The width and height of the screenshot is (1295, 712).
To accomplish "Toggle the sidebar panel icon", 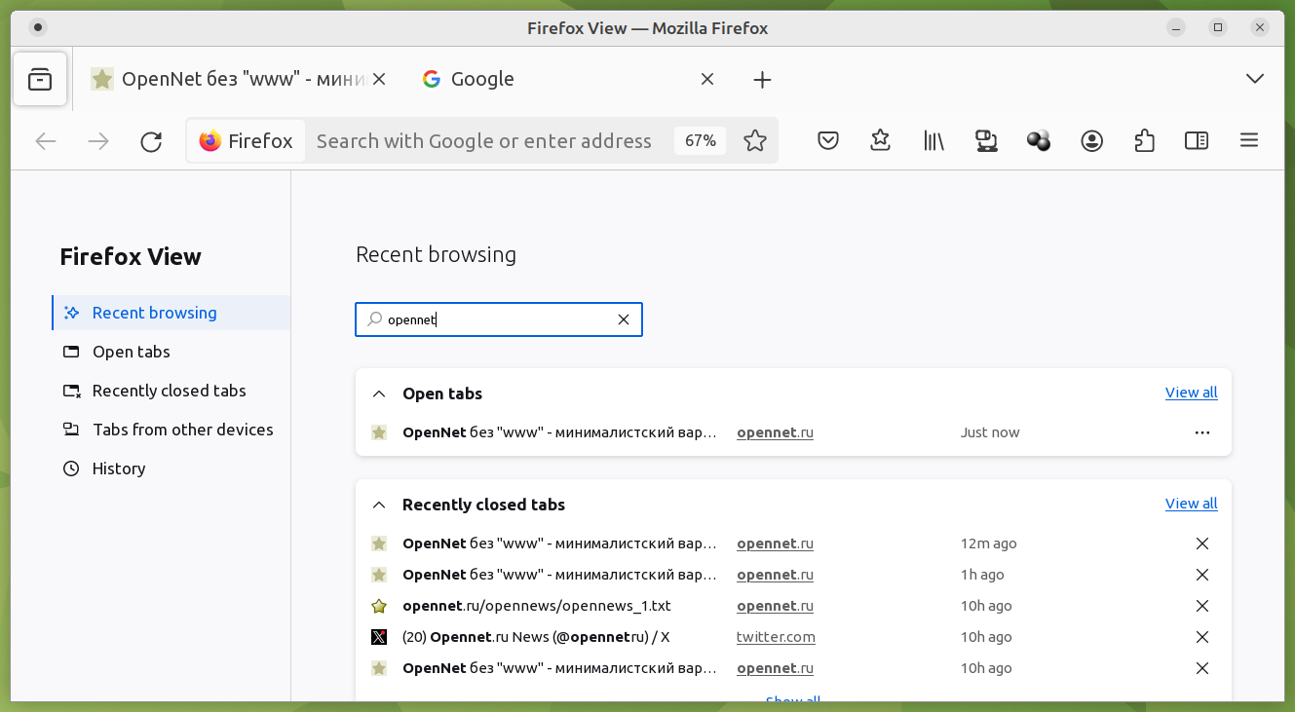I will click(x=1197, y=141).
